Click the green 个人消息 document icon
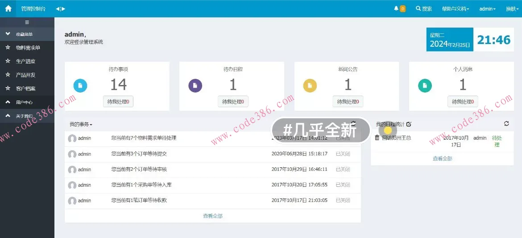 point(425,85)
